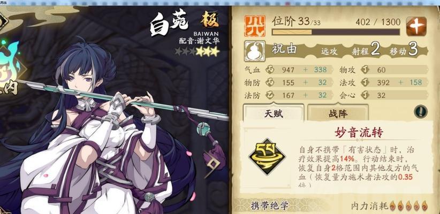
Task: Click the 物攻 stat icon
Action: (365, 70)
